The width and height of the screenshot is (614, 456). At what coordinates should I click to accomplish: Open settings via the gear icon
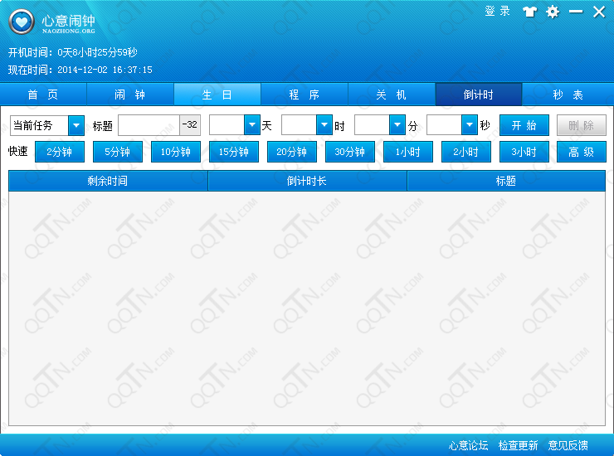[x=553, y=12]
